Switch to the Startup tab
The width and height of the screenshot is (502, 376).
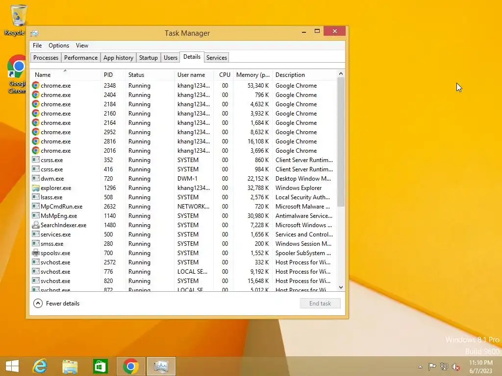[148, 58]
